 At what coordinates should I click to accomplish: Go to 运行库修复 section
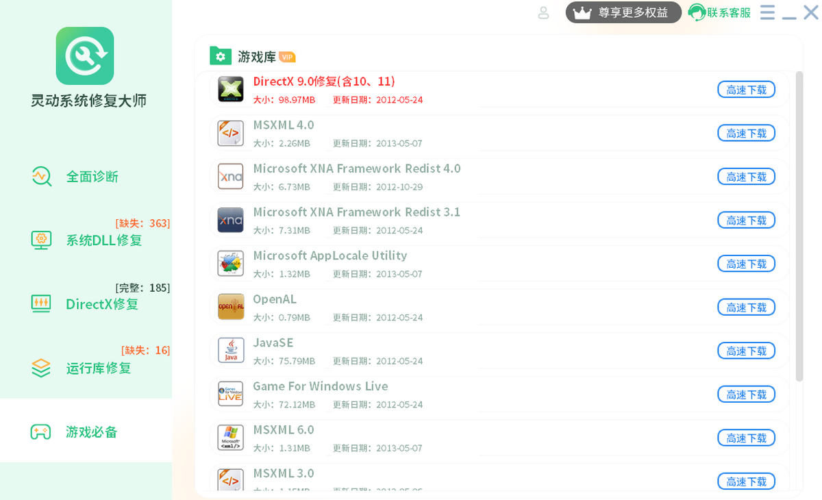pyautogui.click(x=98, y=368)
